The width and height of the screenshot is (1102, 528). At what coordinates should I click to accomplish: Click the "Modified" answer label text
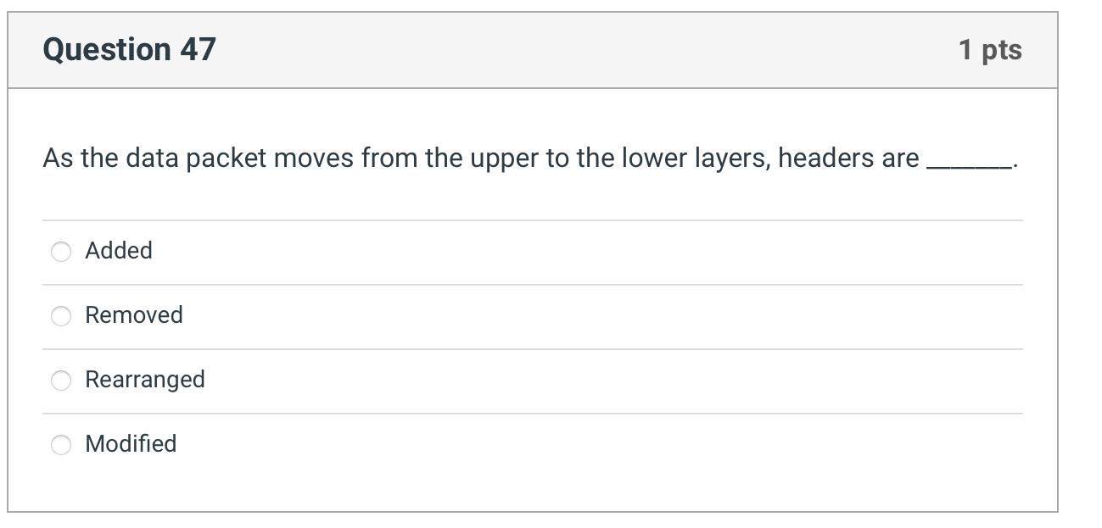click(x=131, y=444)
